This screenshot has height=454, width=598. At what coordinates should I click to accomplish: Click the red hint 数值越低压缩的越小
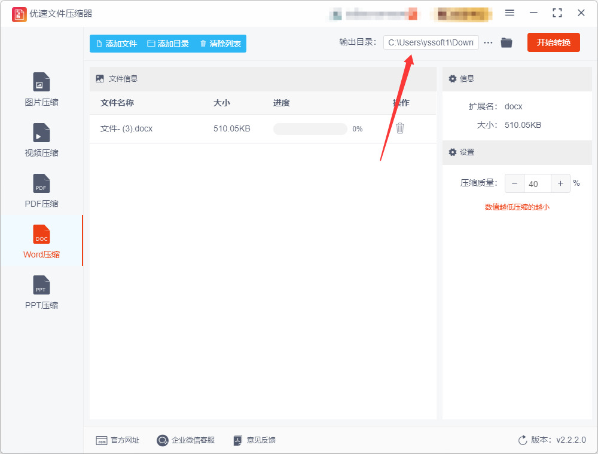(517, 207)
